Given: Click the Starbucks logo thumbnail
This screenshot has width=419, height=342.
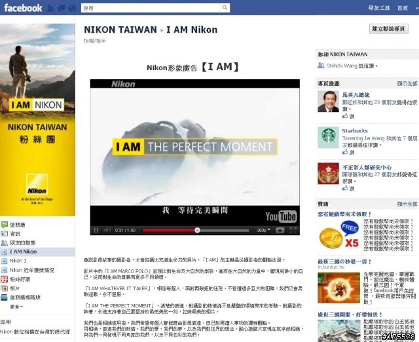Looking at the screenshot, I should click(328, 138).
